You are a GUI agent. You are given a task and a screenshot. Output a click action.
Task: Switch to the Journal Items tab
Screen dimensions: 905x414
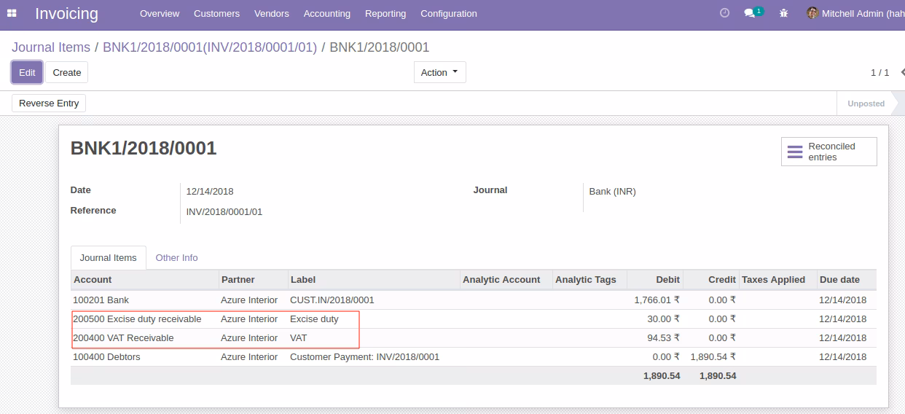tap(109, 258)
